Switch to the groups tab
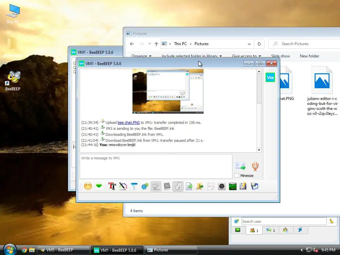Image resolution: width=340 pixels, height=255 pixels. pos(285,230)
